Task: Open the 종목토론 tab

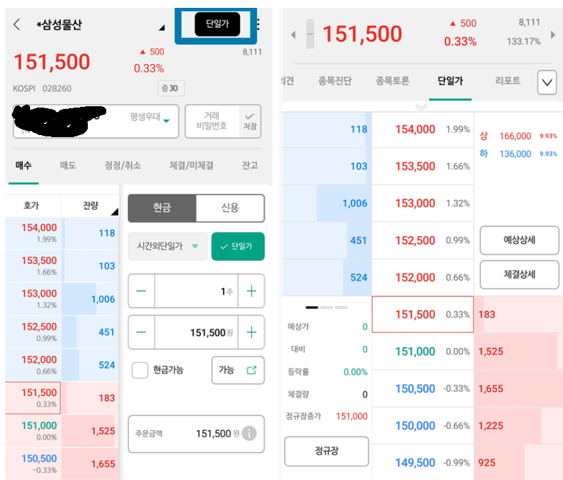Action: click(393, 81)
